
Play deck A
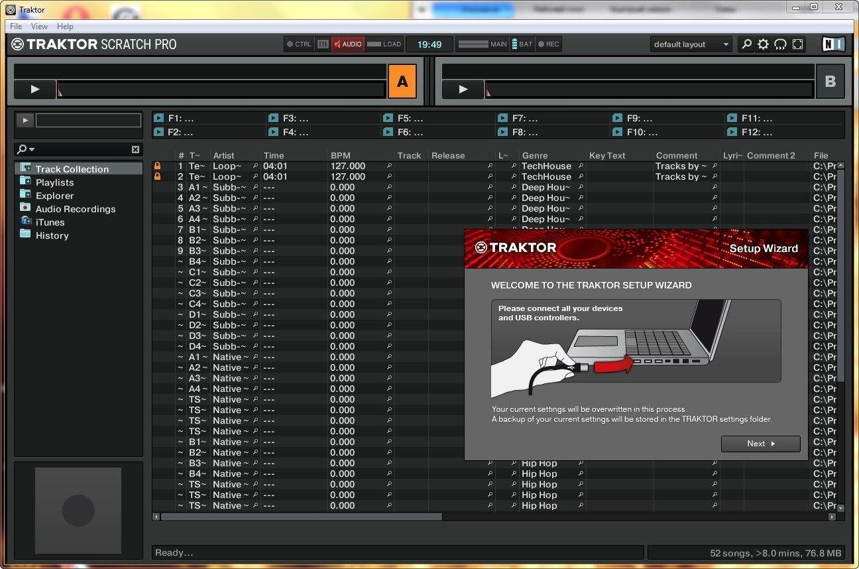click(x=35, y=89)
